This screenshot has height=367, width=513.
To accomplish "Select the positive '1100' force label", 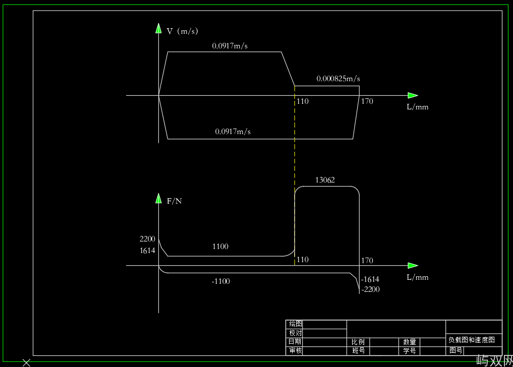I will 220,247.
